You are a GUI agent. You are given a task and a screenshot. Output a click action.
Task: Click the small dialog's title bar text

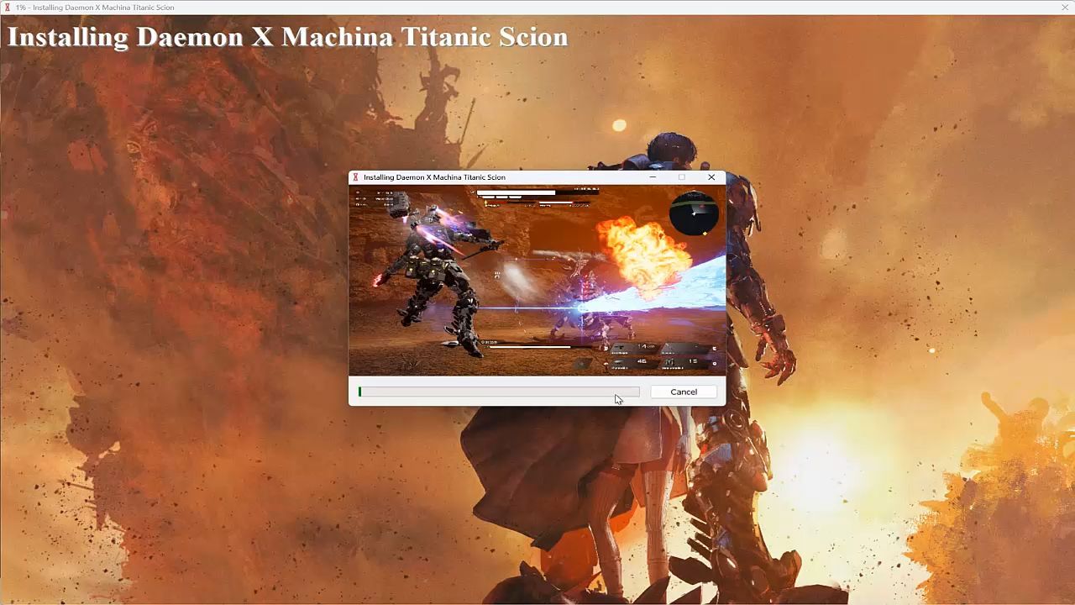434,177
